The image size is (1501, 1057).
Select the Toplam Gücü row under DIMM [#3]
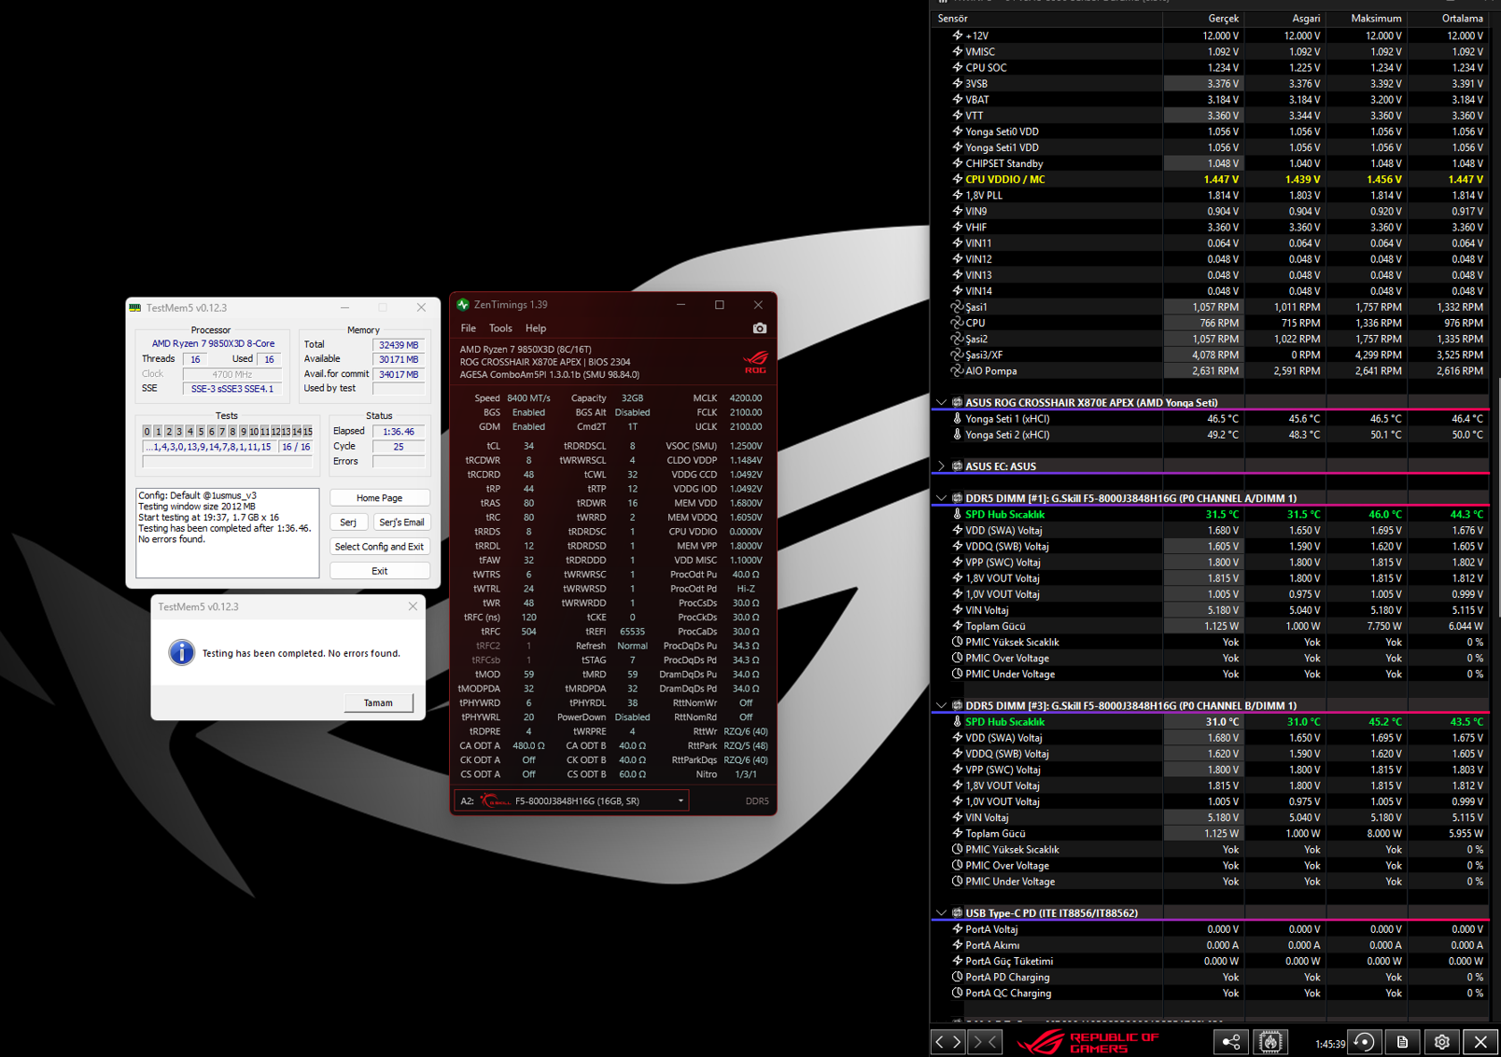1210,833
